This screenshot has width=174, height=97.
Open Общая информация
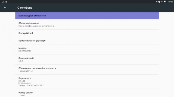click(x=87, y=24)
